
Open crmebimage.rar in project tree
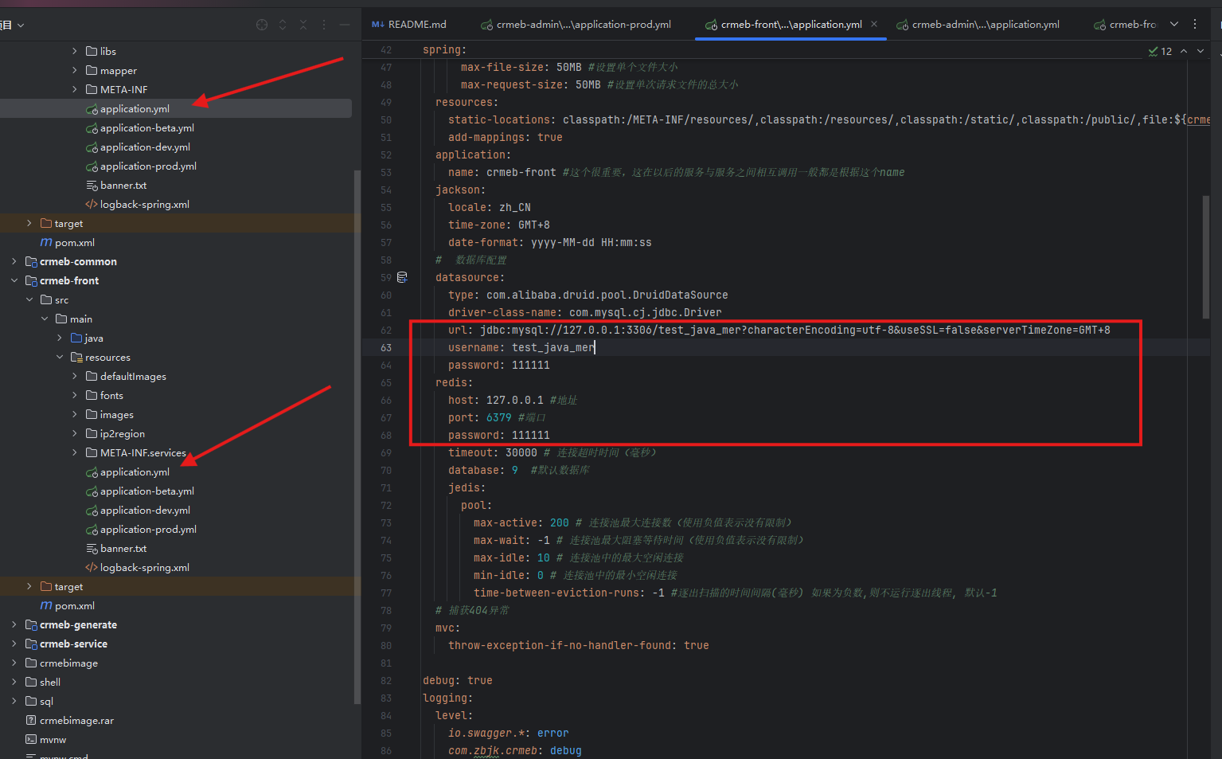point(76,720)
